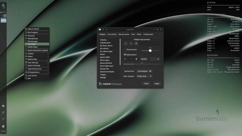Switch to the Font tab
This screenshot has width=242, height=136.
tap(133, 35)
